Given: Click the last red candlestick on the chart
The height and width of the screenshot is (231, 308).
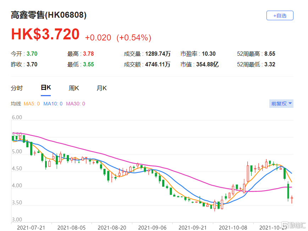Looking at the screenshot, I should pos(292,199).
